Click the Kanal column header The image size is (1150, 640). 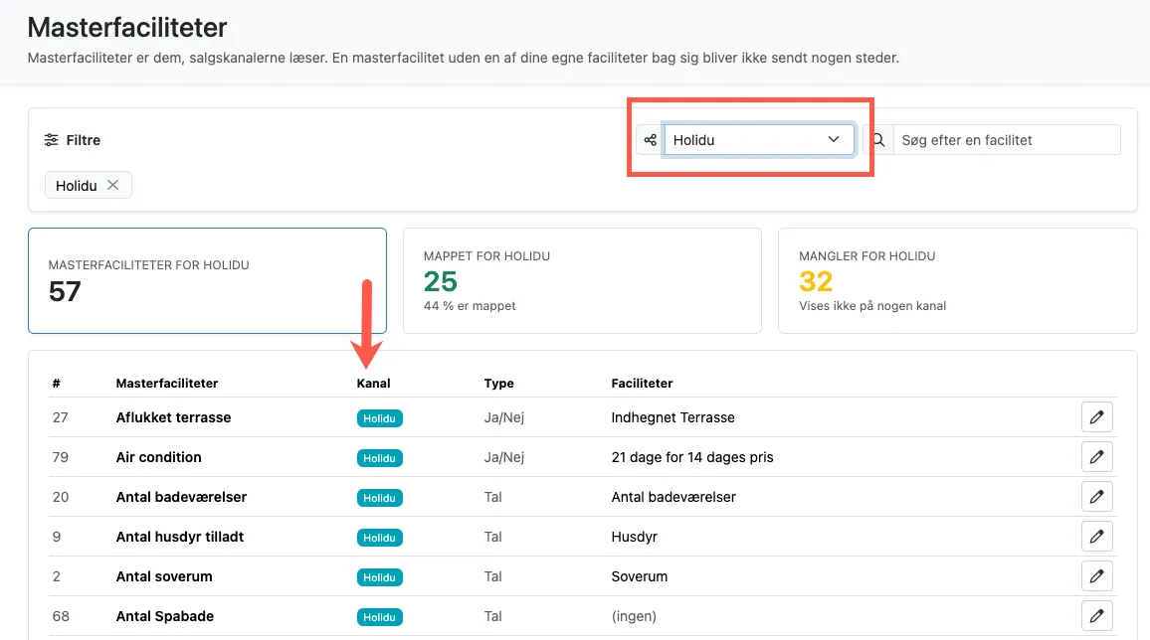(x=373, y=383)
